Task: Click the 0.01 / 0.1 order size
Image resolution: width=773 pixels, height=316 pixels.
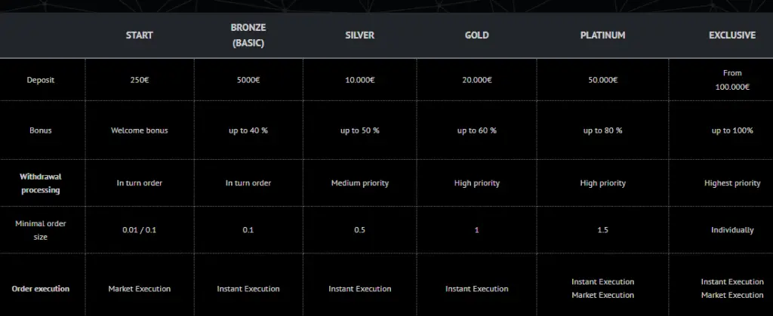Action: pyautogui.click(x=139, y=230)
